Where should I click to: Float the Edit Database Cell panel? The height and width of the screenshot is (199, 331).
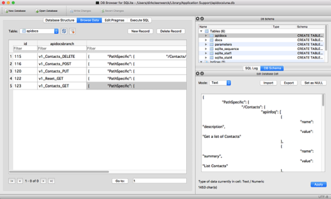[202, 74]
